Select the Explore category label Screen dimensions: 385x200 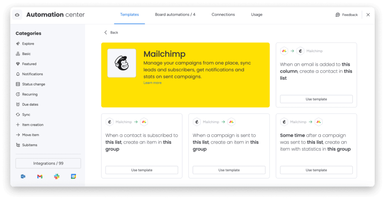(x=28, y=44)
